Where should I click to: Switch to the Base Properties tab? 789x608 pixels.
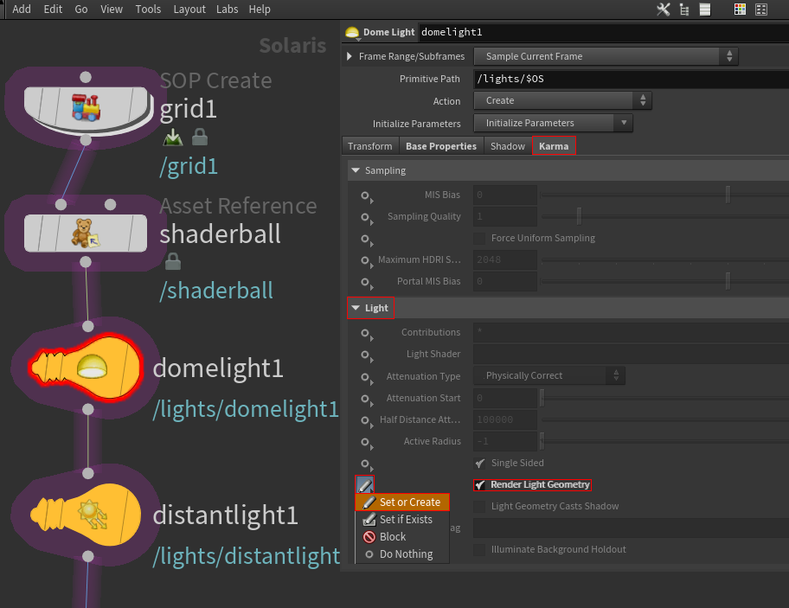pyautogui.click(x=440, y=146)
